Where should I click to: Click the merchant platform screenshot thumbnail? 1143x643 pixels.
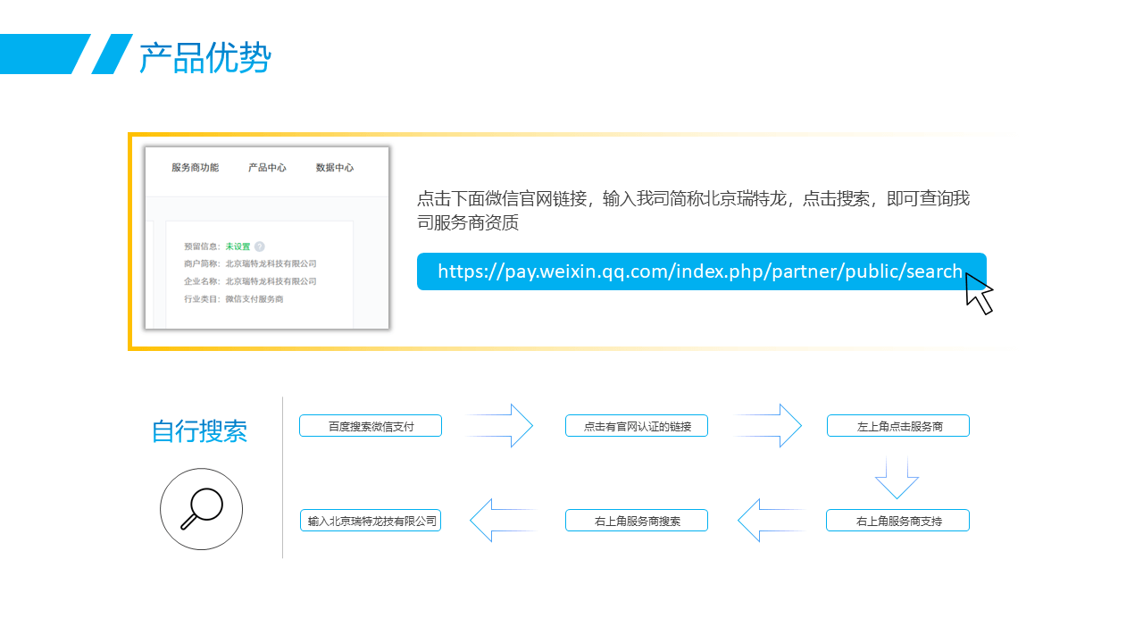click(267, 238)
